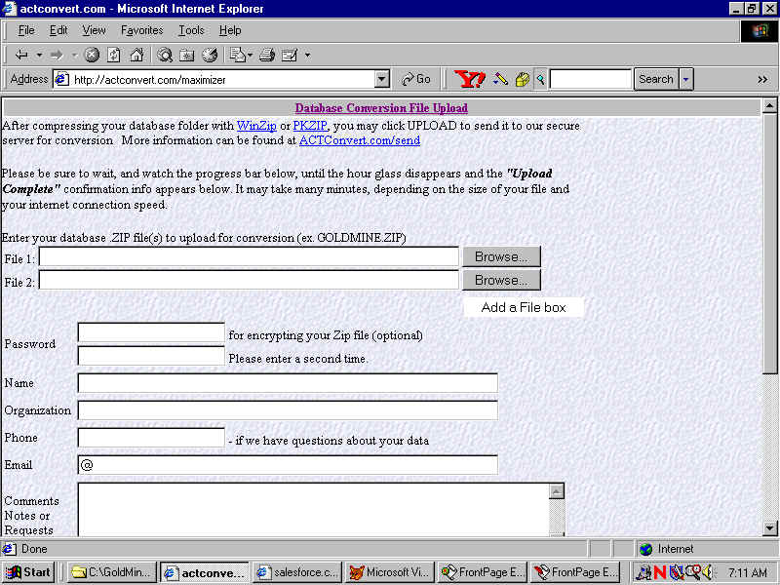Open the PKZIP link
Image resolution: width=780 pixels, height=585 pixels.
[310, 126]
